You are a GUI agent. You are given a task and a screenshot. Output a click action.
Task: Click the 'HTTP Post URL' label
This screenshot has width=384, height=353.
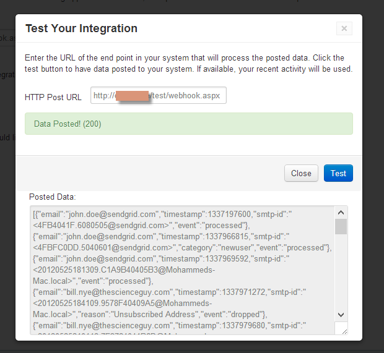pos(53,97)
